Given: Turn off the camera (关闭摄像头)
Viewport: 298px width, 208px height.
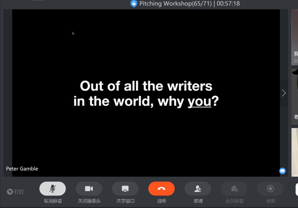Looking at the screenshot, I should coord(89,189).
